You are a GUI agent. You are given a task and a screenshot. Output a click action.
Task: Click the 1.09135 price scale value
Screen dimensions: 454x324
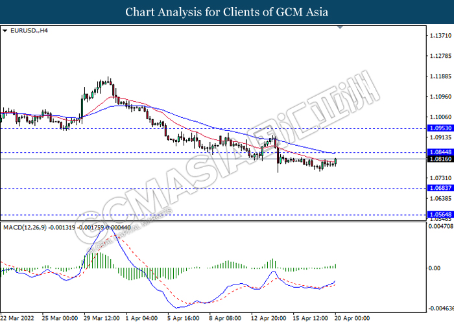(x=440, y=137)
